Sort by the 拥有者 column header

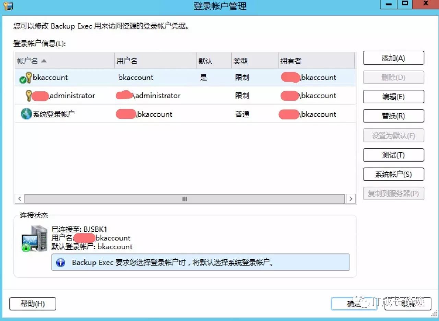[x=316, y=61]
